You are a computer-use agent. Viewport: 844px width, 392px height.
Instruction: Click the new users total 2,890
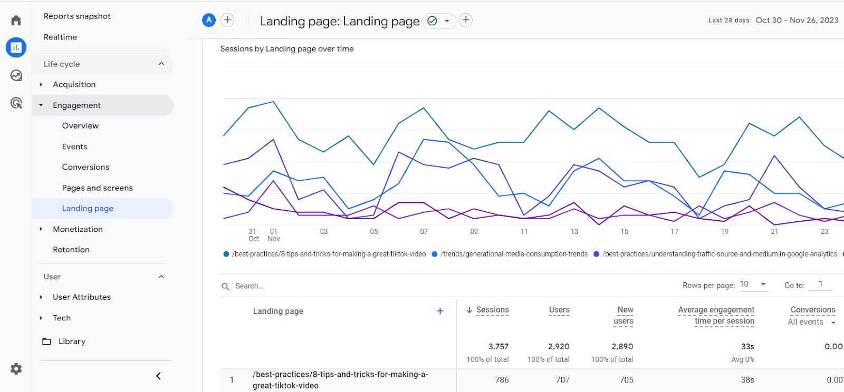[x=622, y=347]
